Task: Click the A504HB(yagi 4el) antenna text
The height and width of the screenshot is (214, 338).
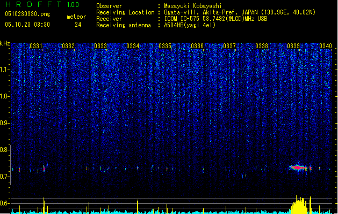Action: point(190,25)
